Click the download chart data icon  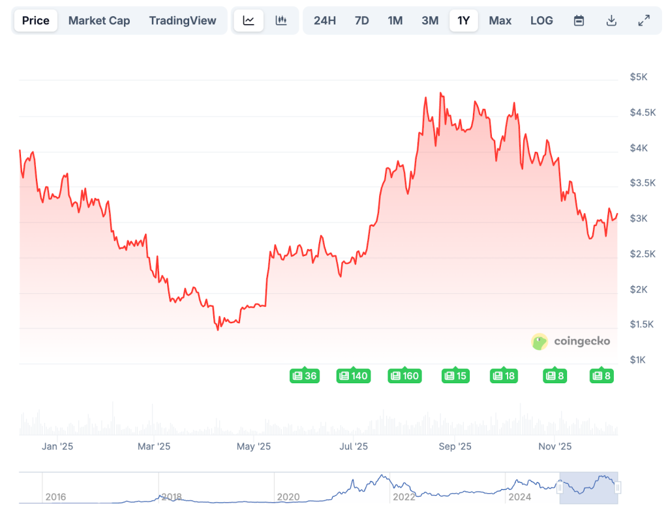click(x=611, y=20)
